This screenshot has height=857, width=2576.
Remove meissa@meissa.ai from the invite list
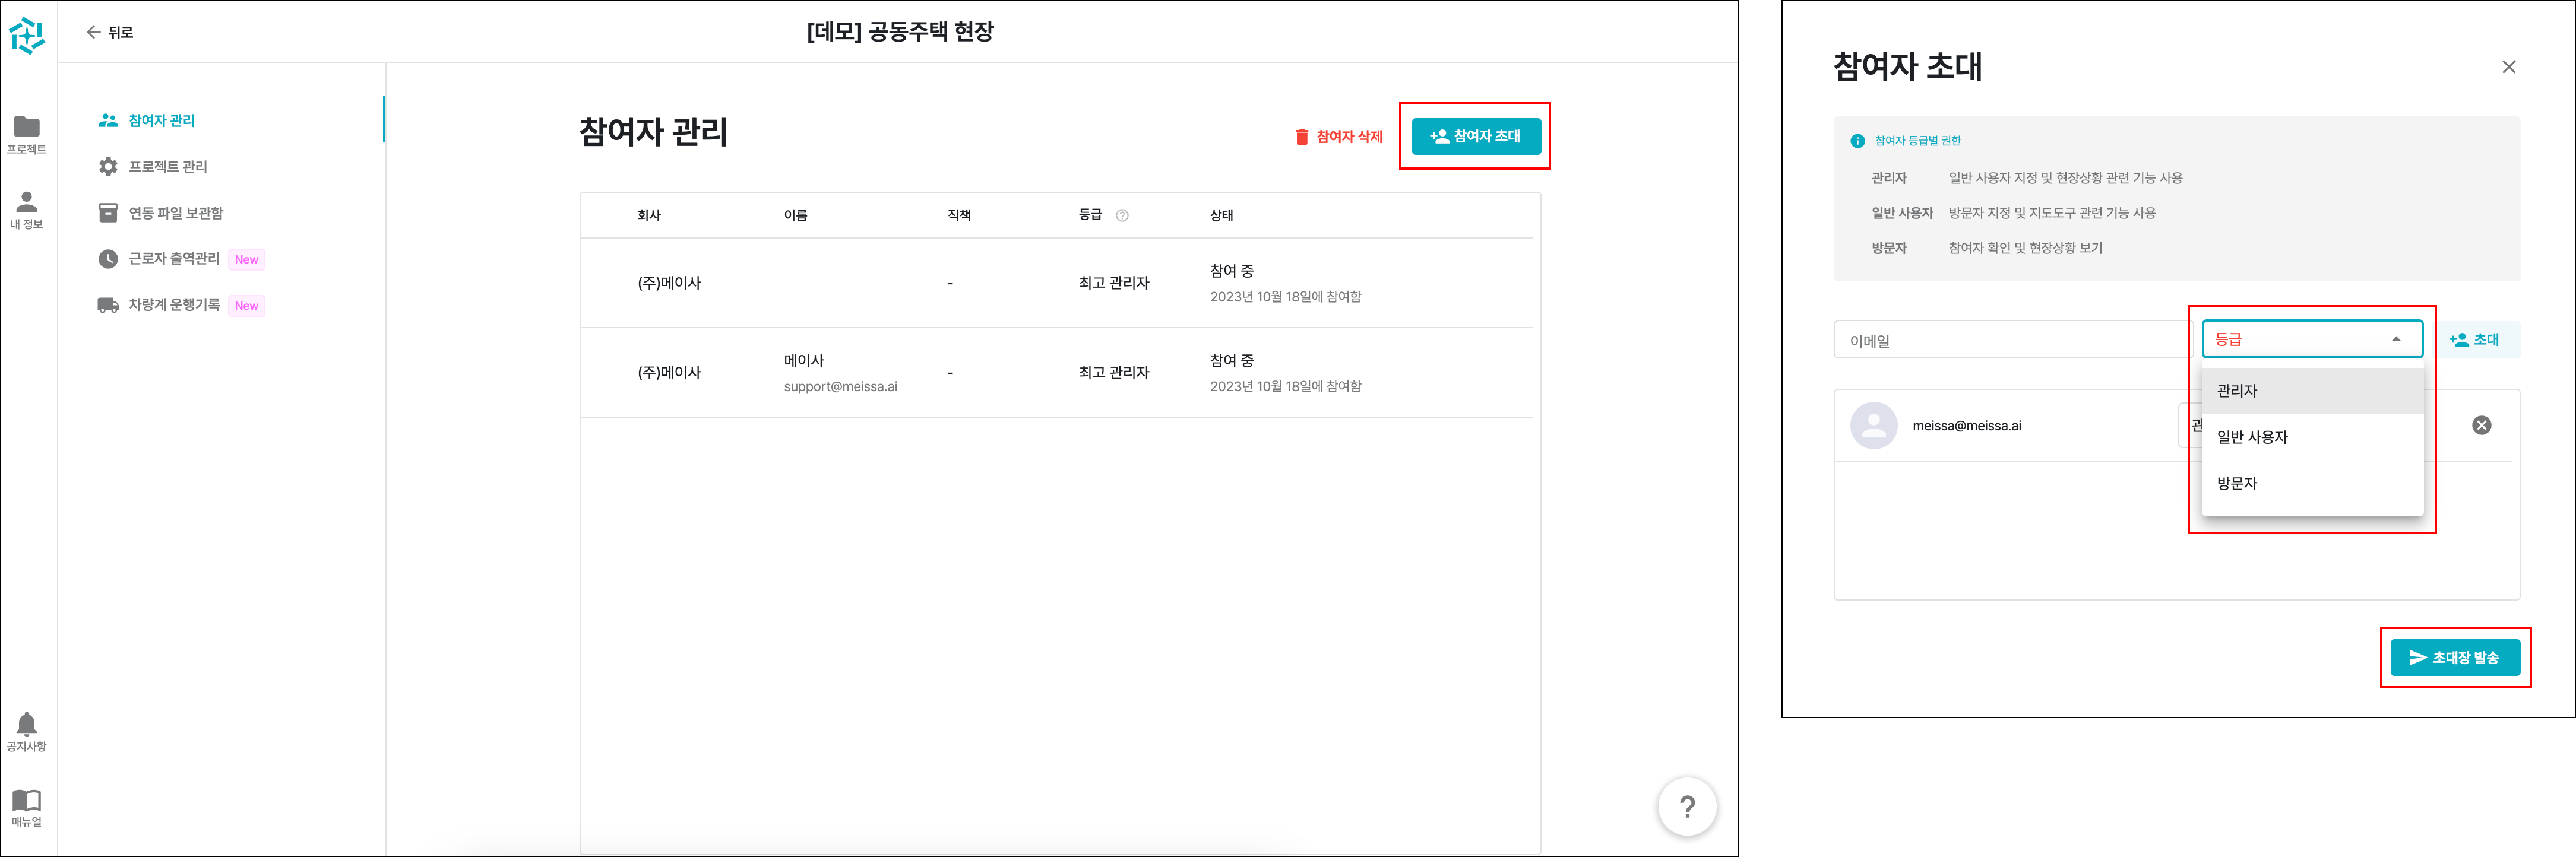[x=2481, y=426]
